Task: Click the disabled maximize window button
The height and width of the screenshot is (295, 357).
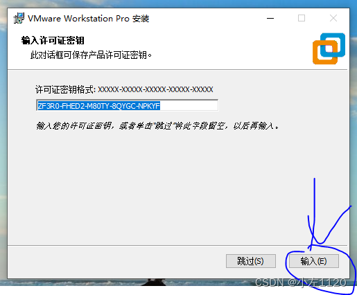Action: pos(302,18)
